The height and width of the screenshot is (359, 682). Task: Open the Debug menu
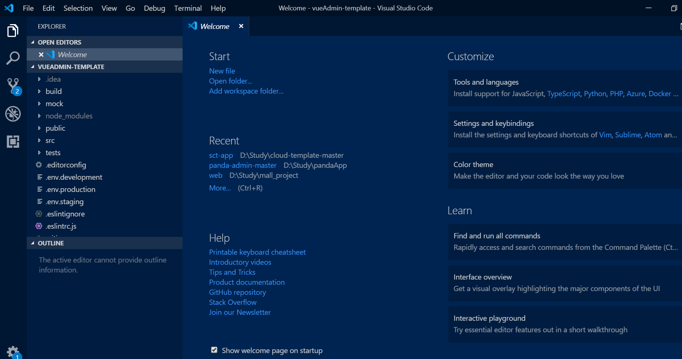(x=154, y=8)
